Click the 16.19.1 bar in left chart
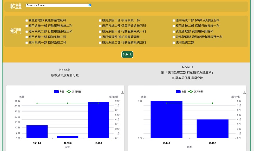254x151 pixels. pyautogui.click(x=98, y=120)
